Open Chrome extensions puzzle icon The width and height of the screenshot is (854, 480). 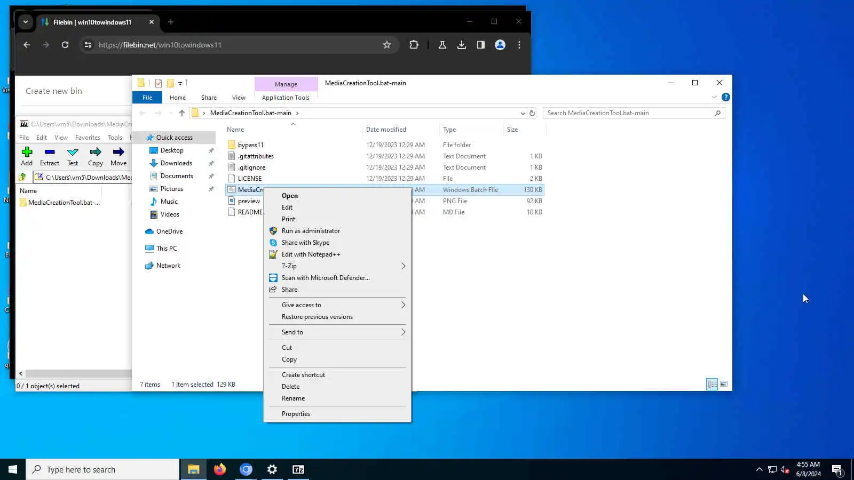tap(414, 45)
